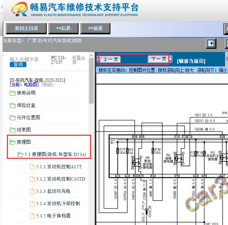Click the document icon of 5.1.4

pyautogui.click(x=32, y=204)
